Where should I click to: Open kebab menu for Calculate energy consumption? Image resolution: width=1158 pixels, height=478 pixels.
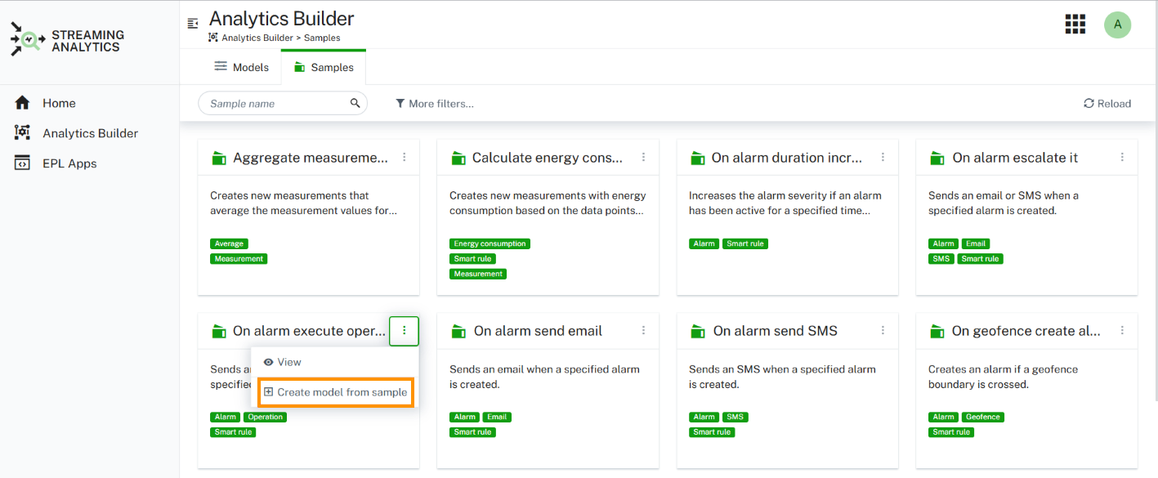pos(643,158)
